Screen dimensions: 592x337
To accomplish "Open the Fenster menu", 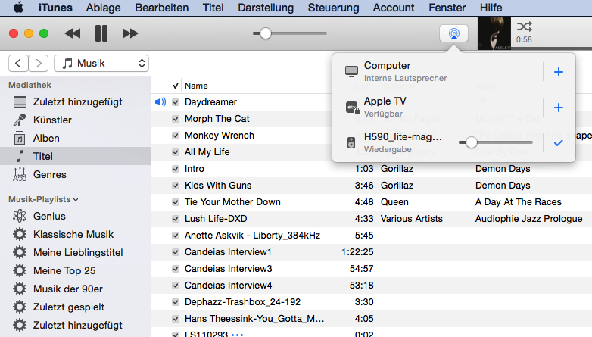I will coord(447,8).
